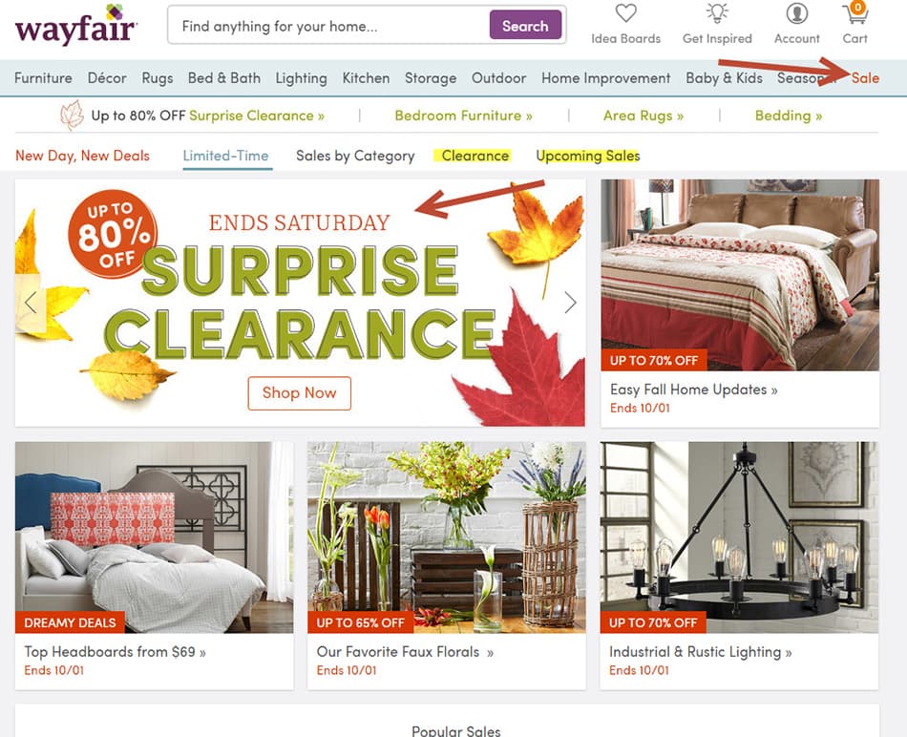Screen dimensions: 907x737
Task: Click the Get Inspired lightbulb icon
Action: 717,13
